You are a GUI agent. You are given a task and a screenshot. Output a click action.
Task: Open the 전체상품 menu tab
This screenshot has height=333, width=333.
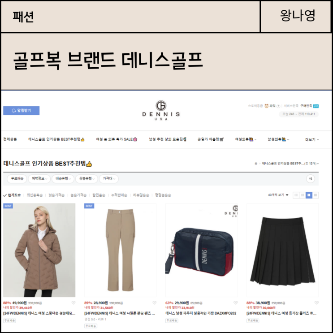pos(10,139)
